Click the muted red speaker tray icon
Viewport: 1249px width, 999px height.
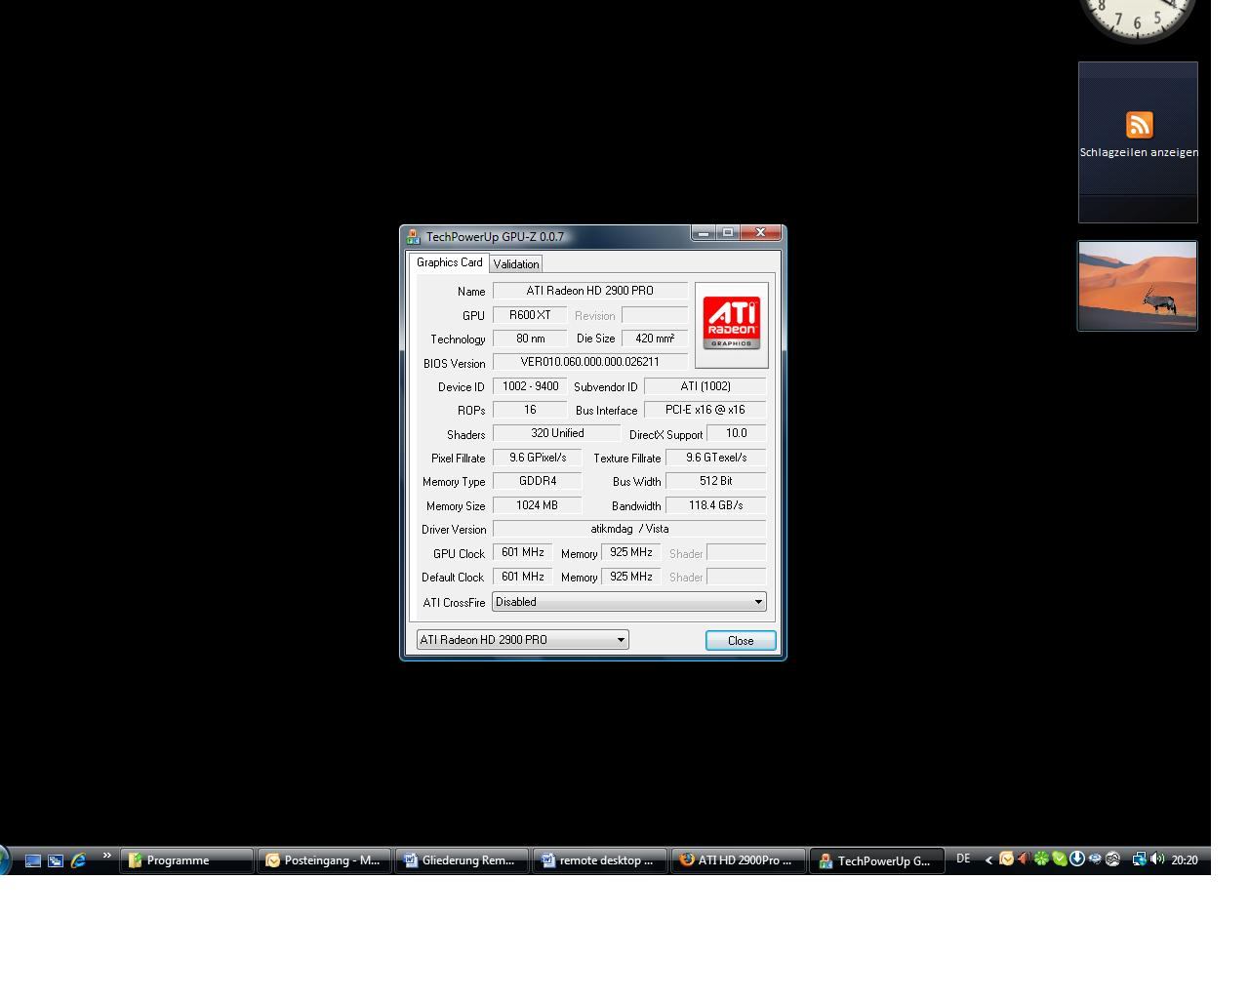[x=1024, y=859]
